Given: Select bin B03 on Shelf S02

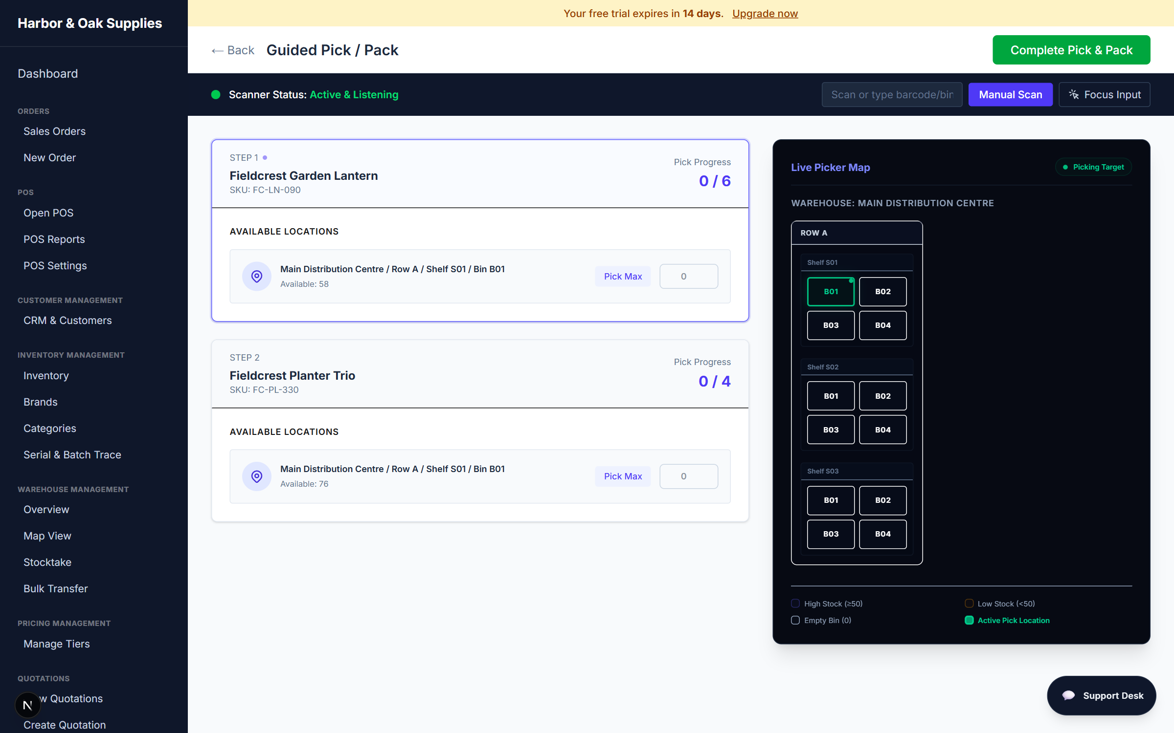Looking at the screenshot, I should pos(831,430).
